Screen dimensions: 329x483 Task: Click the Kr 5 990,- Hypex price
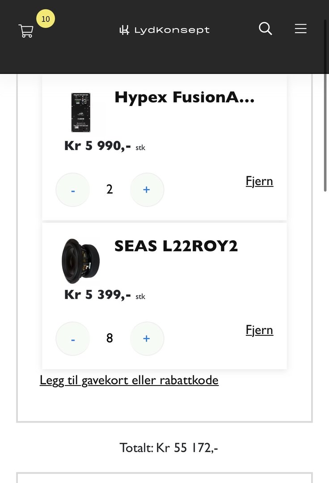click(x=97, y=146)
